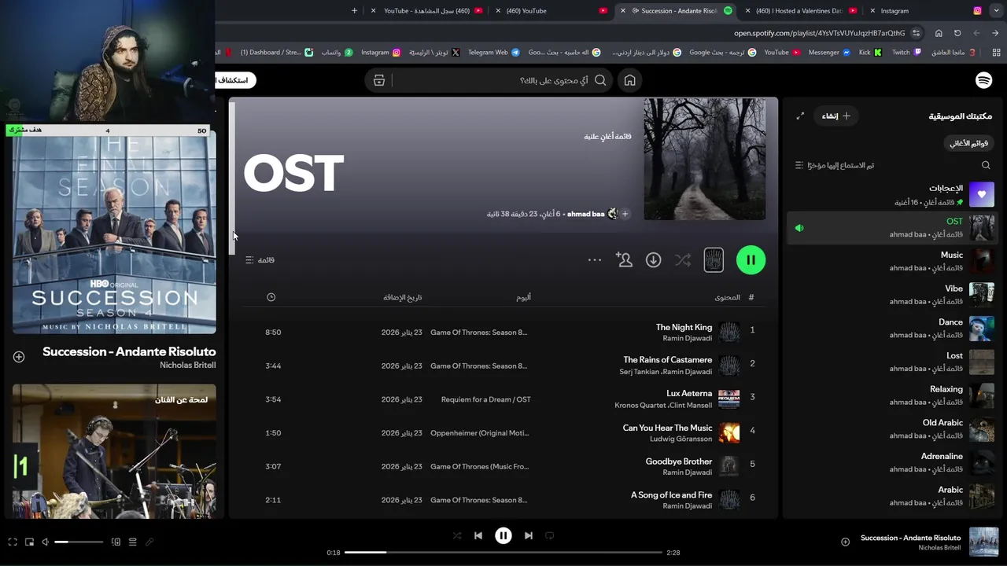Open the Dance playlist in library
This screenshot has height=566, width=1007.
[892, 328]
